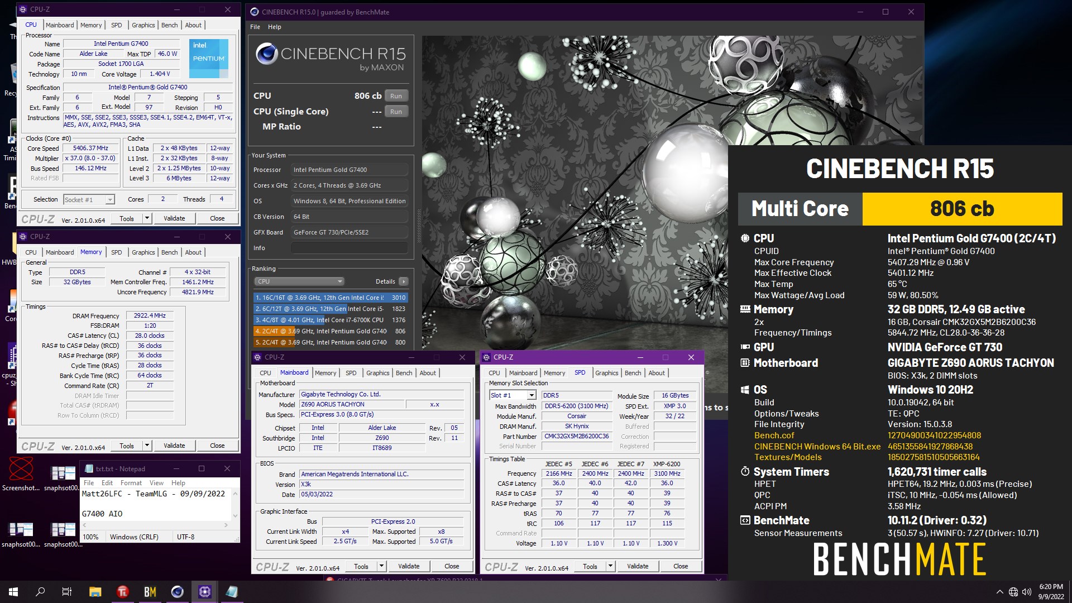Switch to BenchMate BM taskbar icon

click(150, 592)
